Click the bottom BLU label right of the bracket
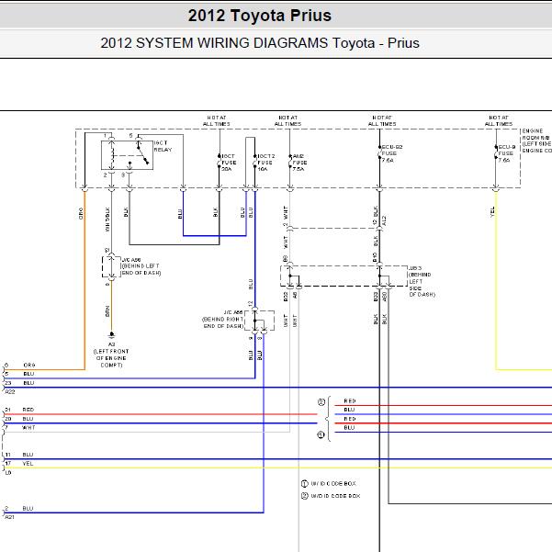The width and height of the screenshot is (552, 552). tap(349, 428)
